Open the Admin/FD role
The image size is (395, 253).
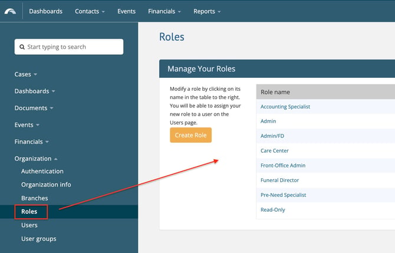[272, 136]
